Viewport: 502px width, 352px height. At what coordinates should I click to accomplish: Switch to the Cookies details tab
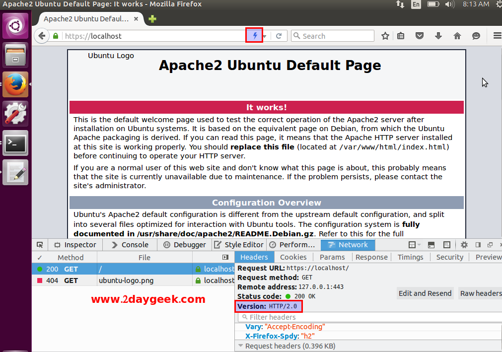pyautogui.click(x=293, y=257)
